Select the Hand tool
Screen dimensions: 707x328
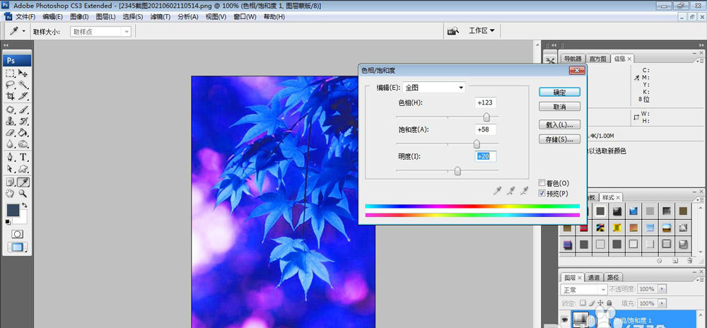coord(10,194)
